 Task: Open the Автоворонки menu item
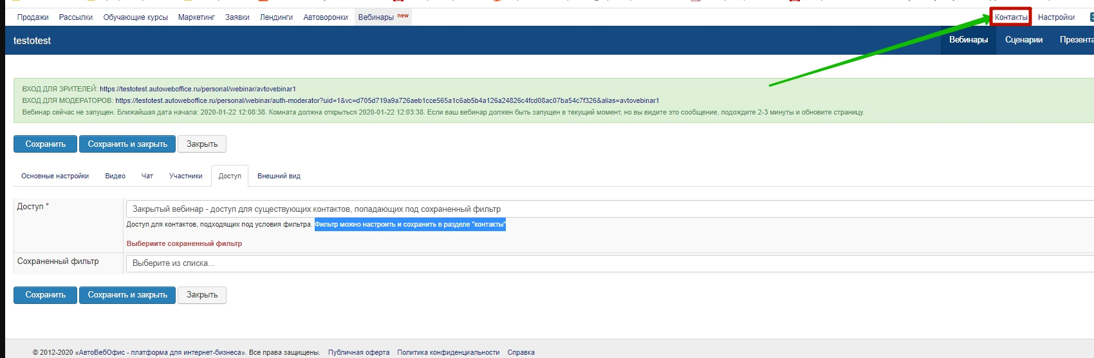click(x=326, y=17)
